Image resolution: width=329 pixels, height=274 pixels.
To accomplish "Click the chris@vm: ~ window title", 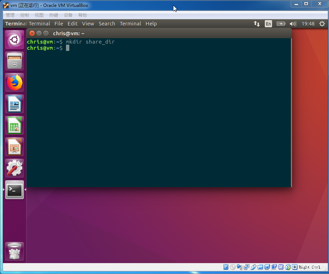I will (x=69, y=33).
